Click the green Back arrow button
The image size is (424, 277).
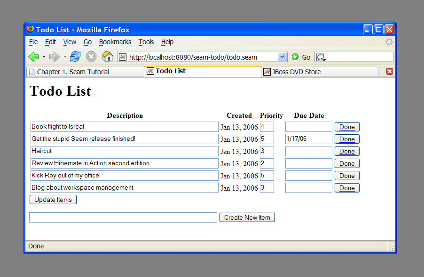click(33, 57)
